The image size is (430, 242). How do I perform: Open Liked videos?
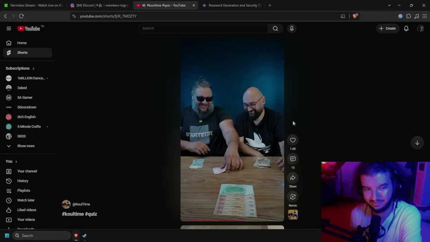coord(28,210)
